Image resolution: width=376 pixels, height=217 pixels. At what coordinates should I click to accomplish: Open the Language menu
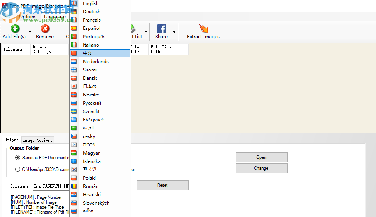pos(55,17)
